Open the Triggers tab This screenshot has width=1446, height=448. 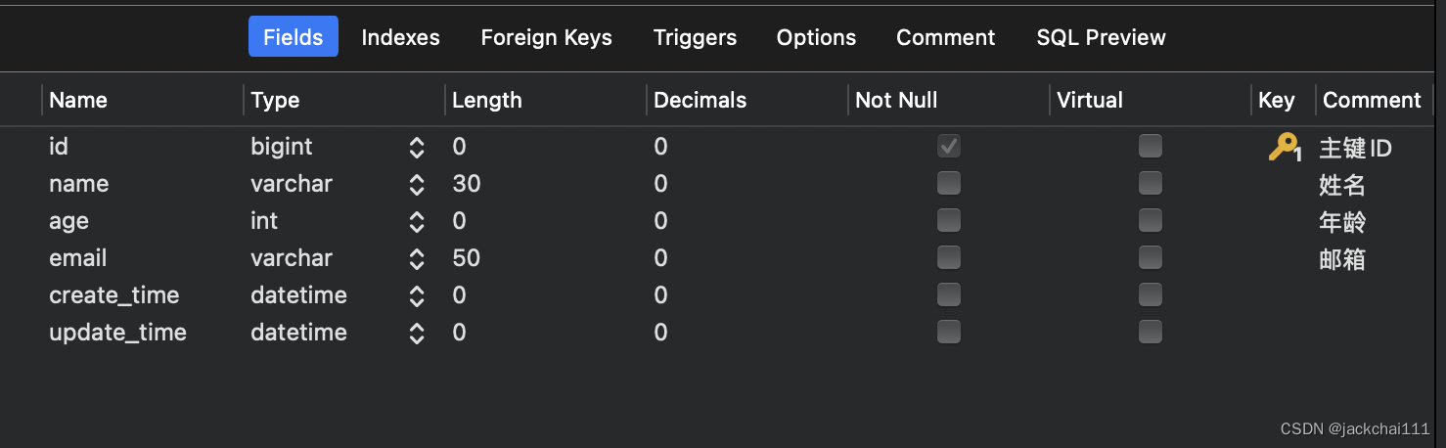695,37
